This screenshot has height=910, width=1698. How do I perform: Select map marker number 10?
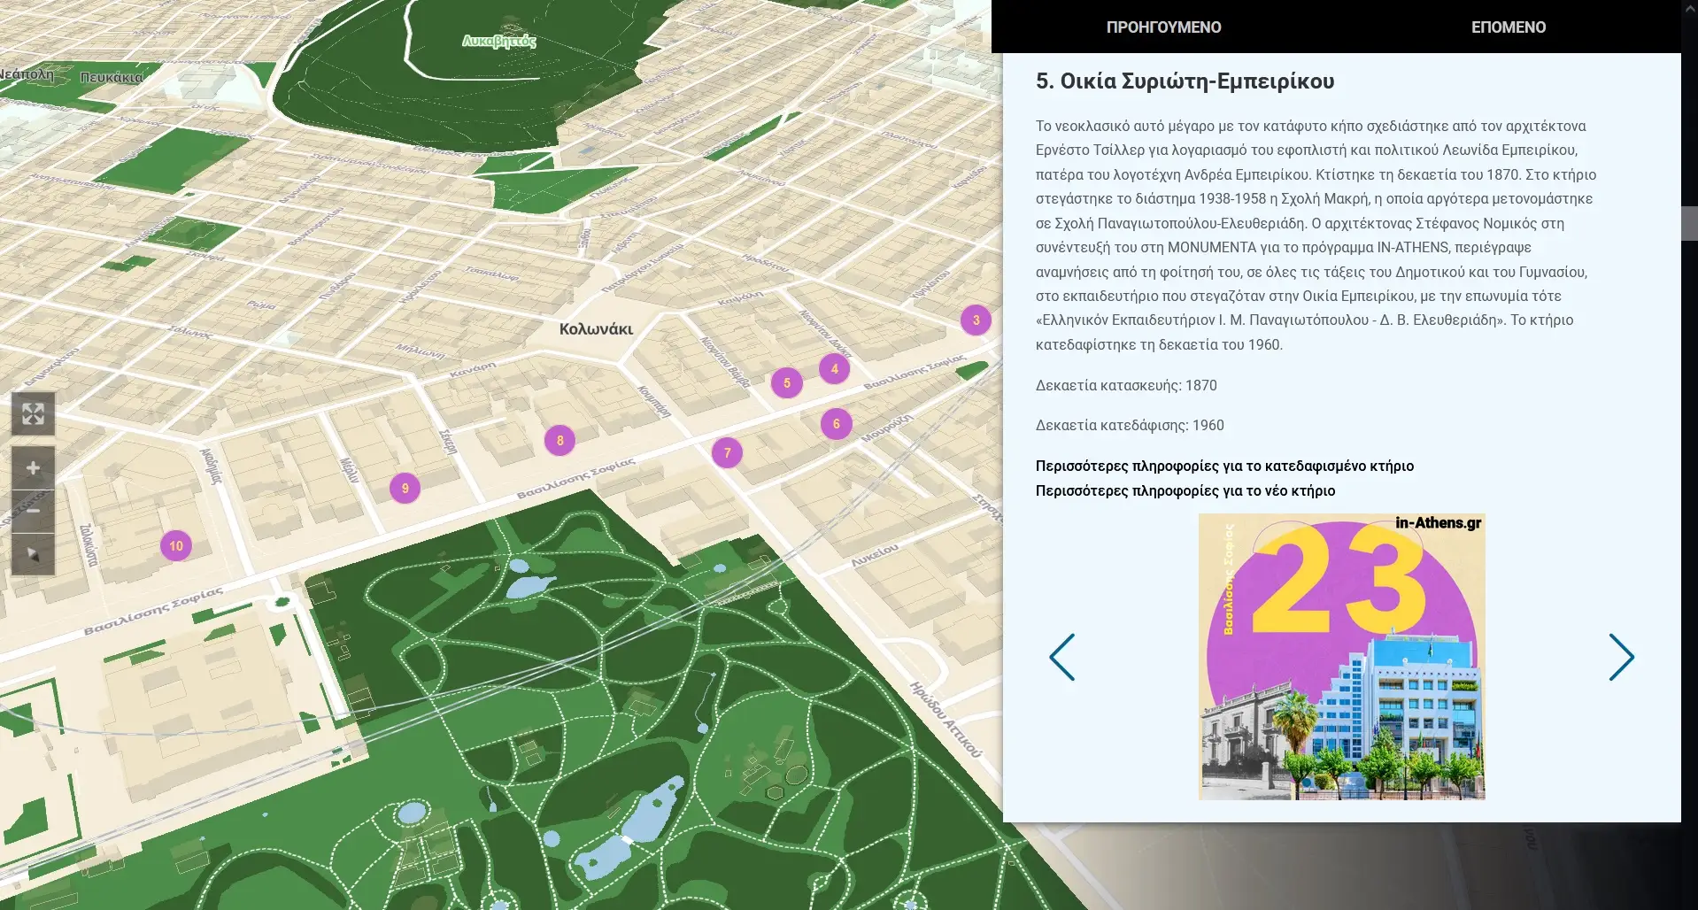click(176, 546)
